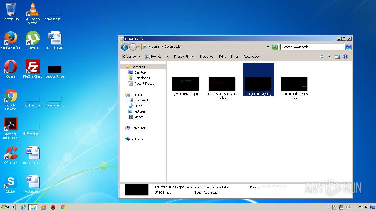Launch Opera browser desktop shortcut
Screen dimensions: 376x211
tap(11, 69)
